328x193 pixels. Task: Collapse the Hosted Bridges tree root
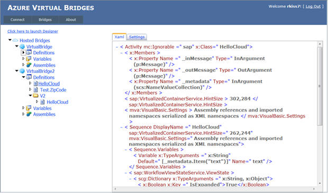coord(10,40)
